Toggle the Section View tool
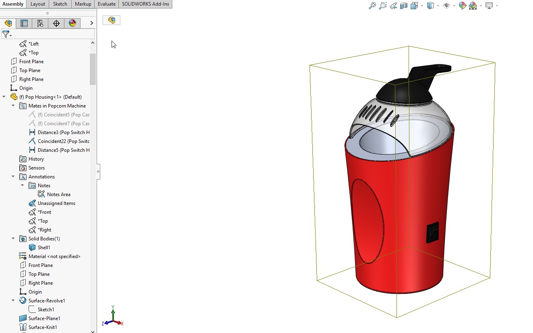 (x=404, y=6)
